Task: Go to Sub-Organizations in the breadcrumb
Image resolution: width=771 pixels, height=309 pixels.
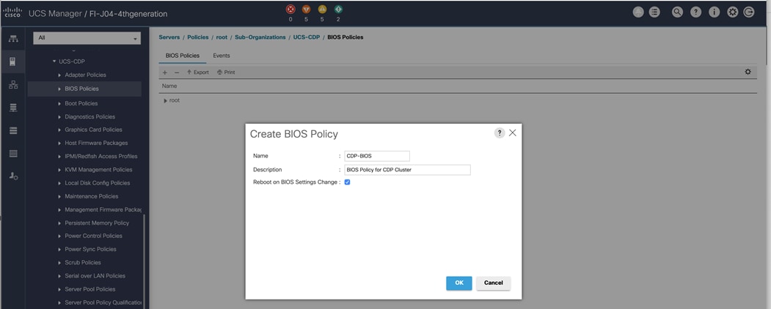Action: point(260,37)
